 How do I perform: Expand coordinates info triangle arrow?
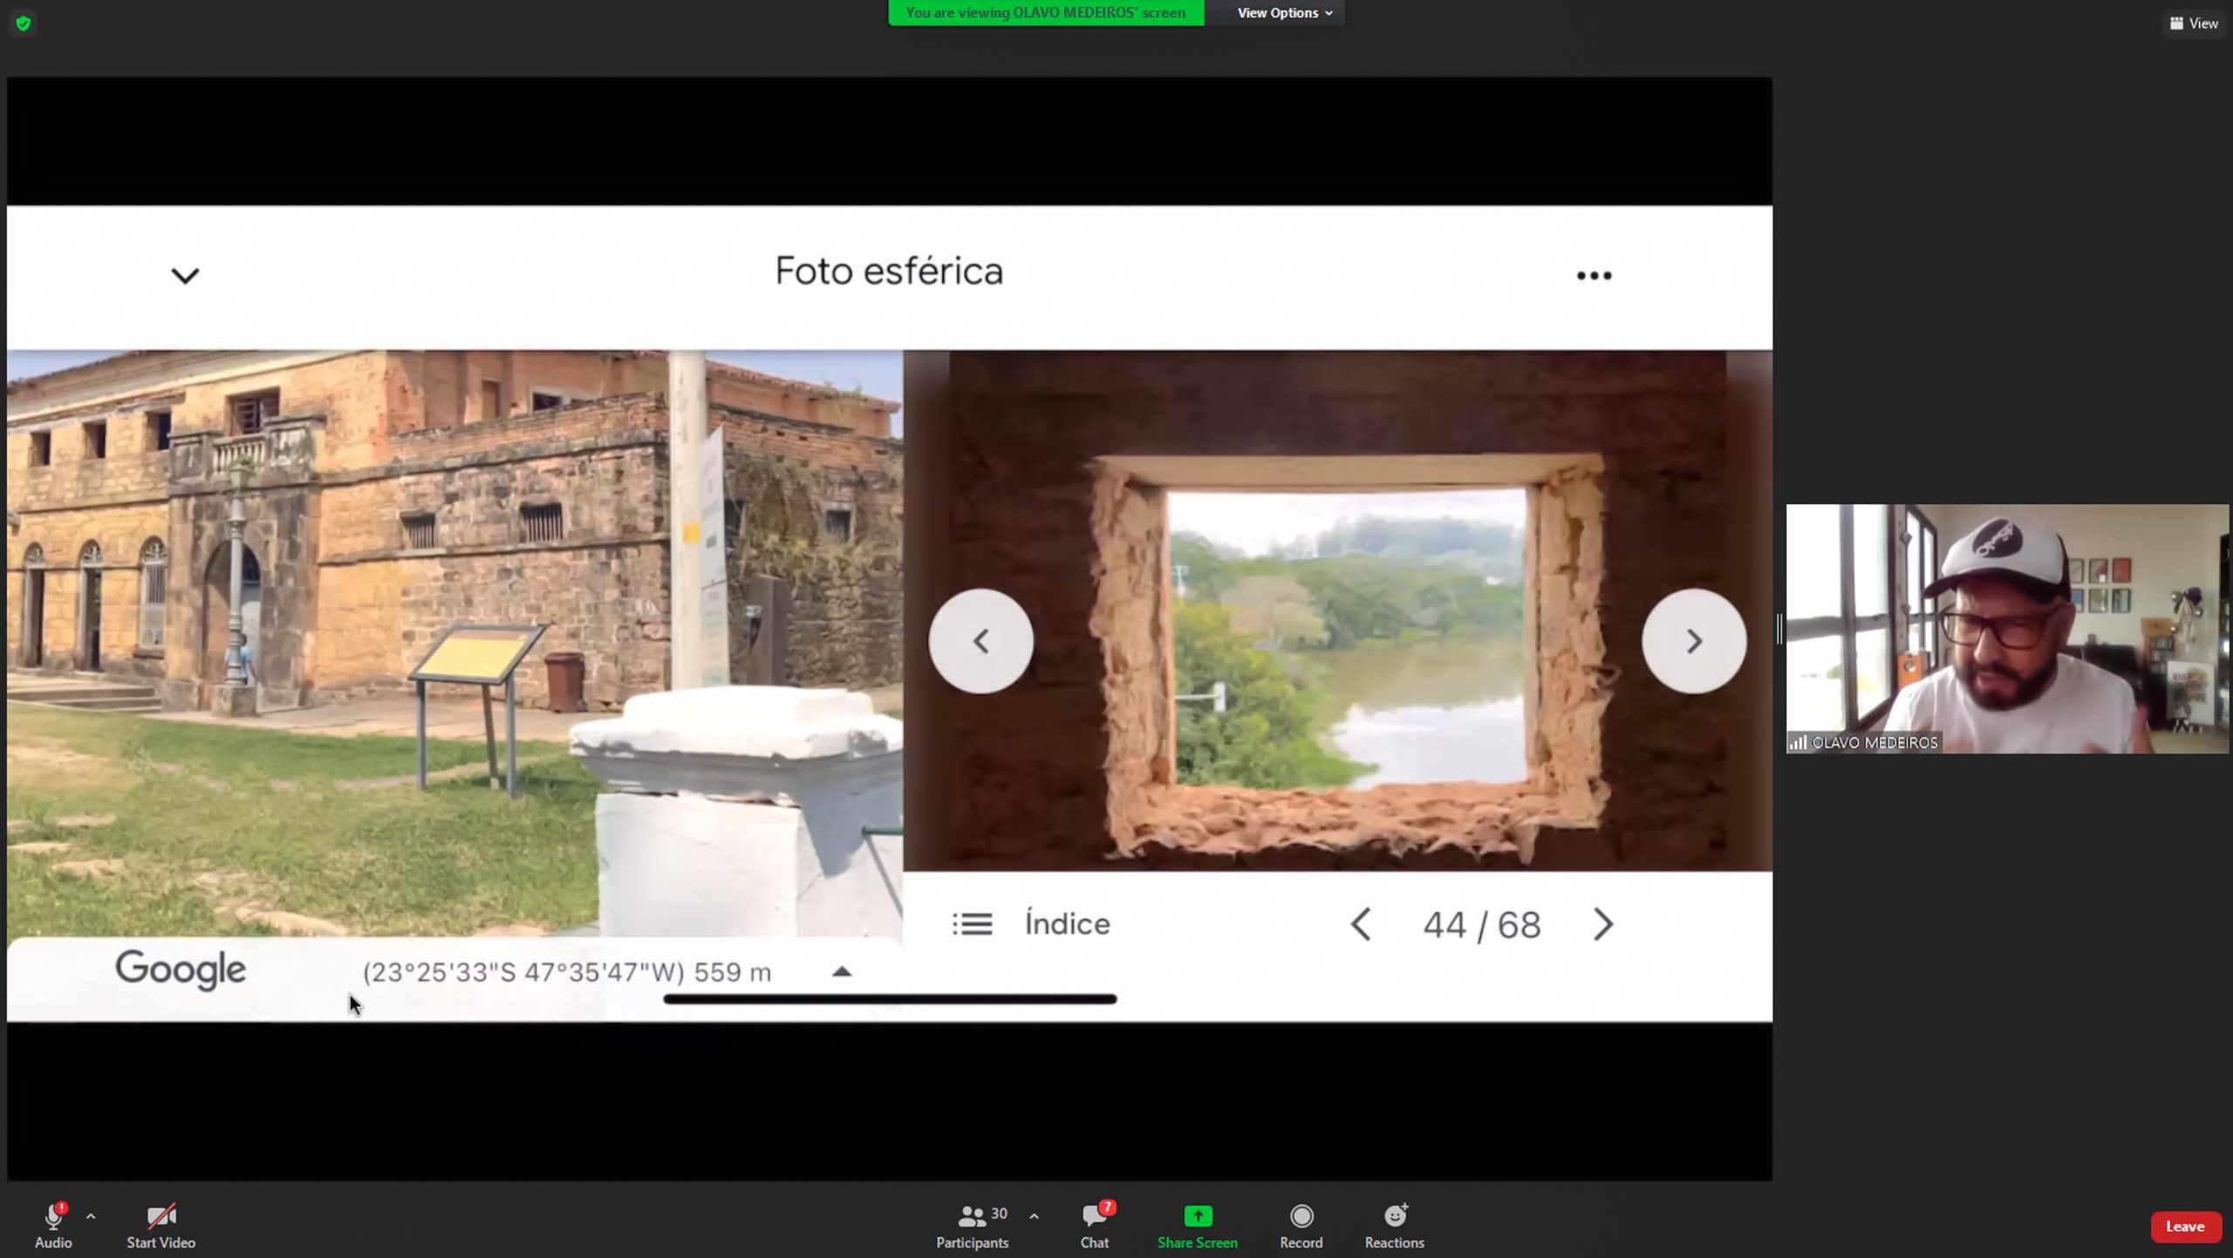click(841, 971)
